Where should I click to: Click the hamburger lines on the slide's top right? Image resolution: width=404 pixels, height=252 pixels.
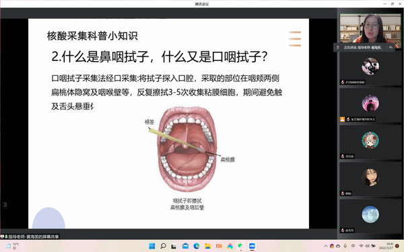point(295,39)
